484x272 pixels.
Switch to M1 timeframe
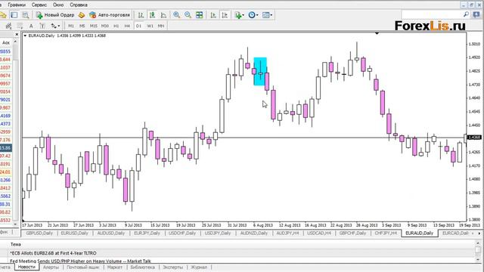71,26
